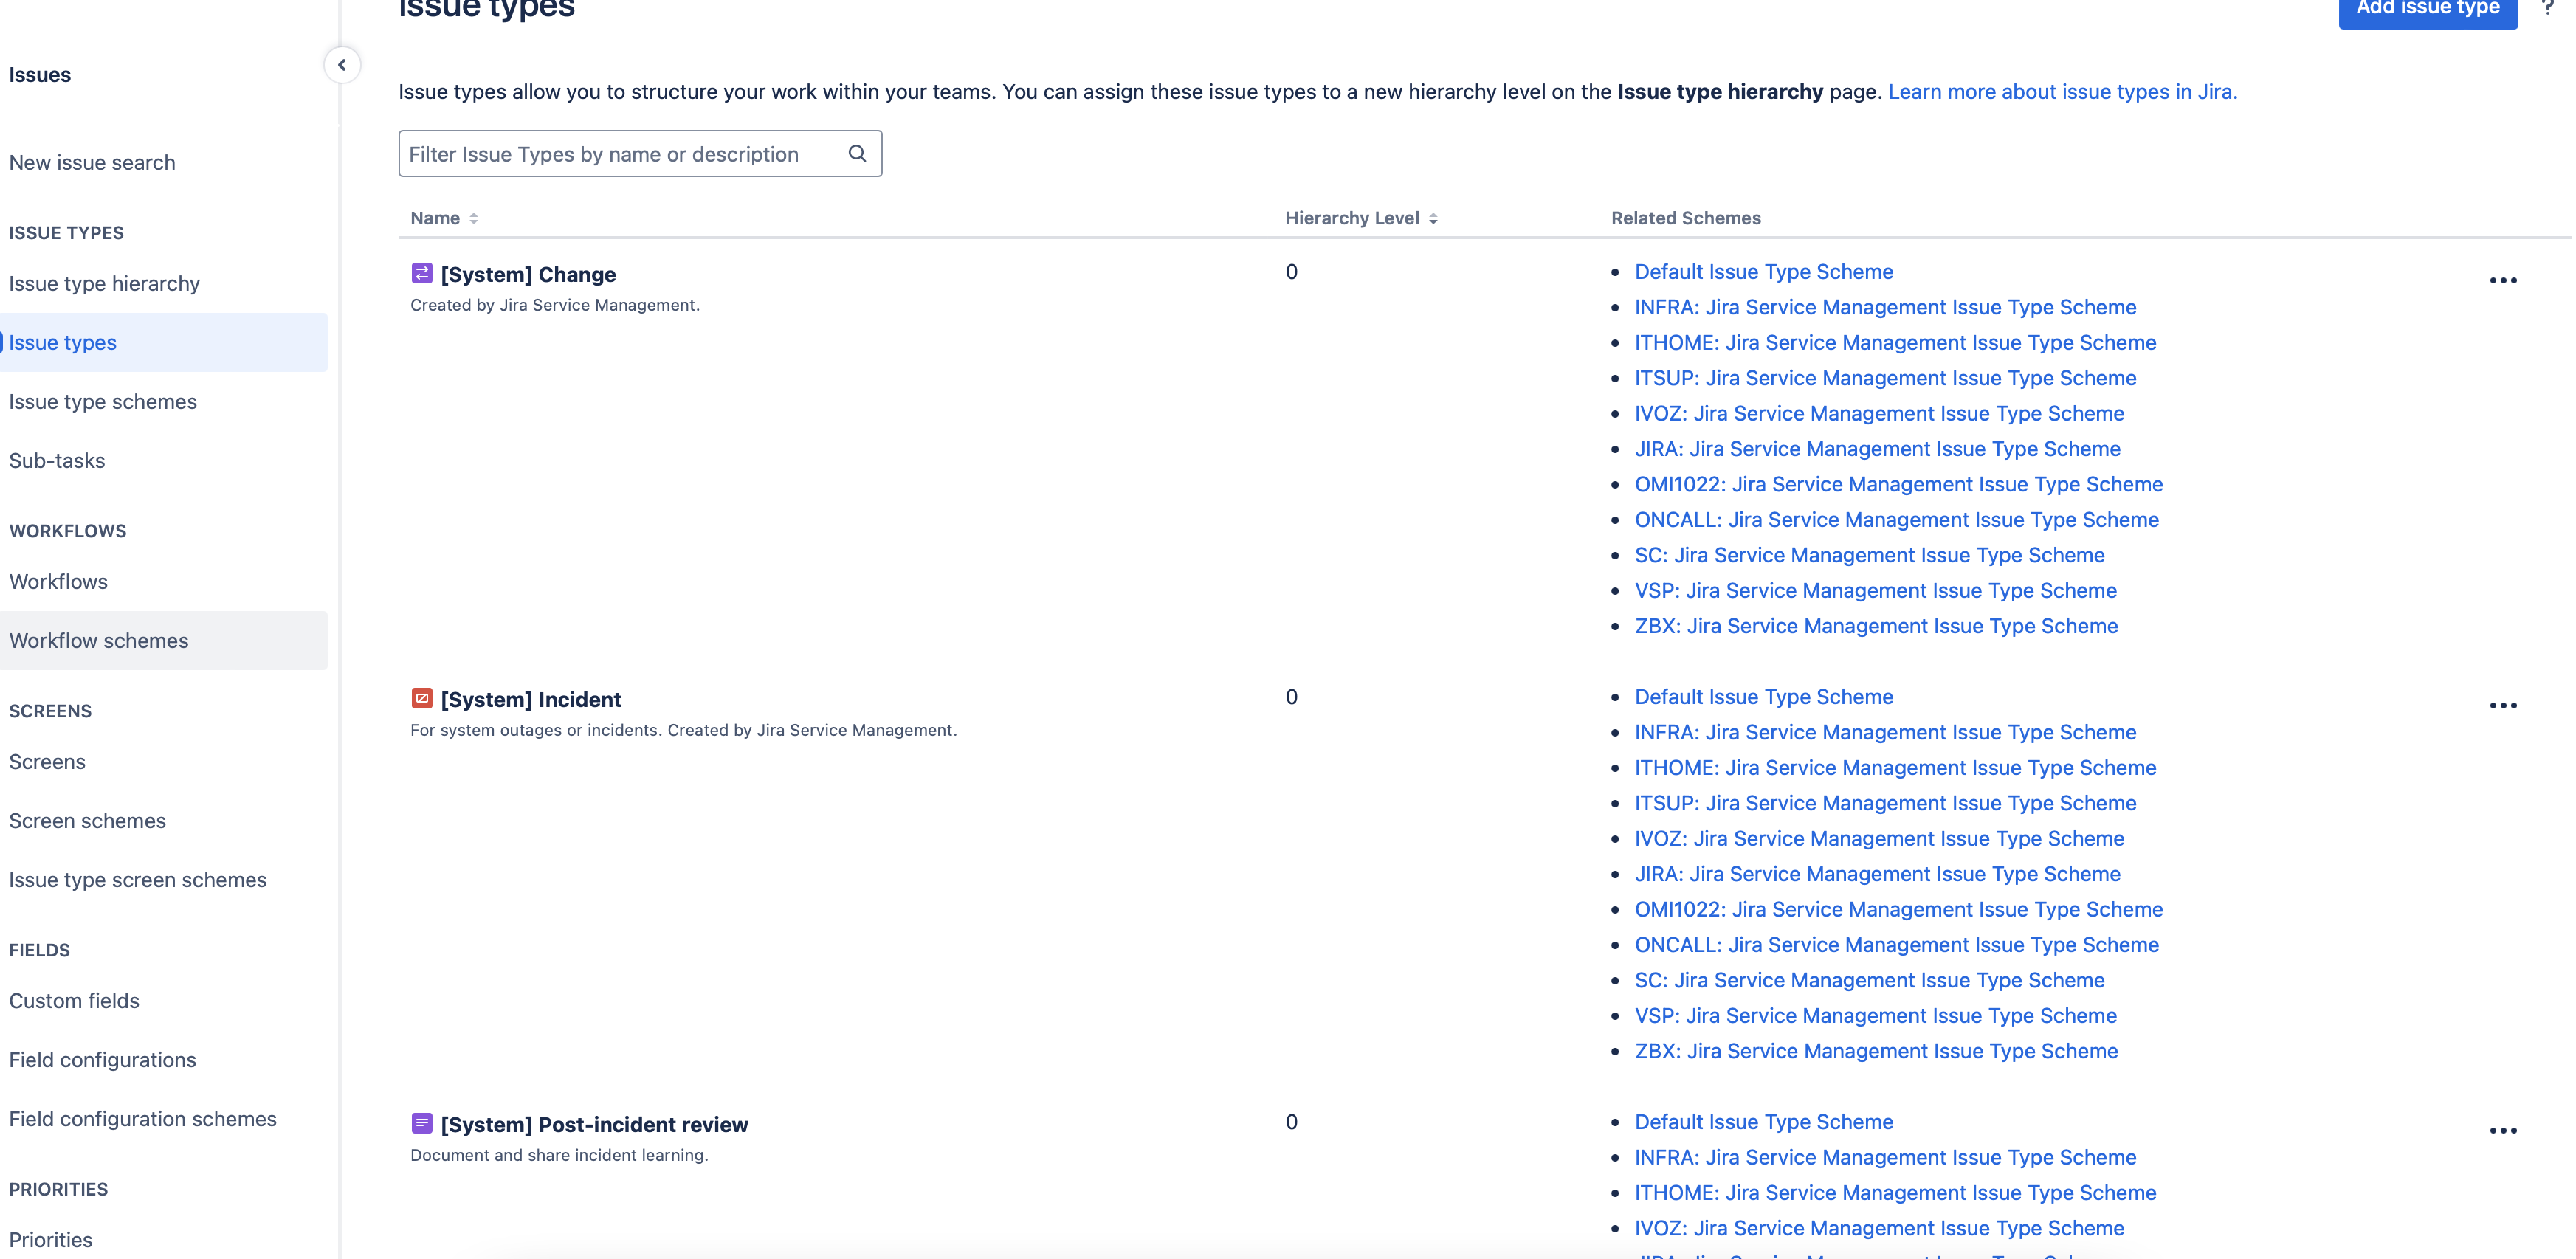
Task: Open Custom fields in sidebar
Action: click(x=74, y=1000)
